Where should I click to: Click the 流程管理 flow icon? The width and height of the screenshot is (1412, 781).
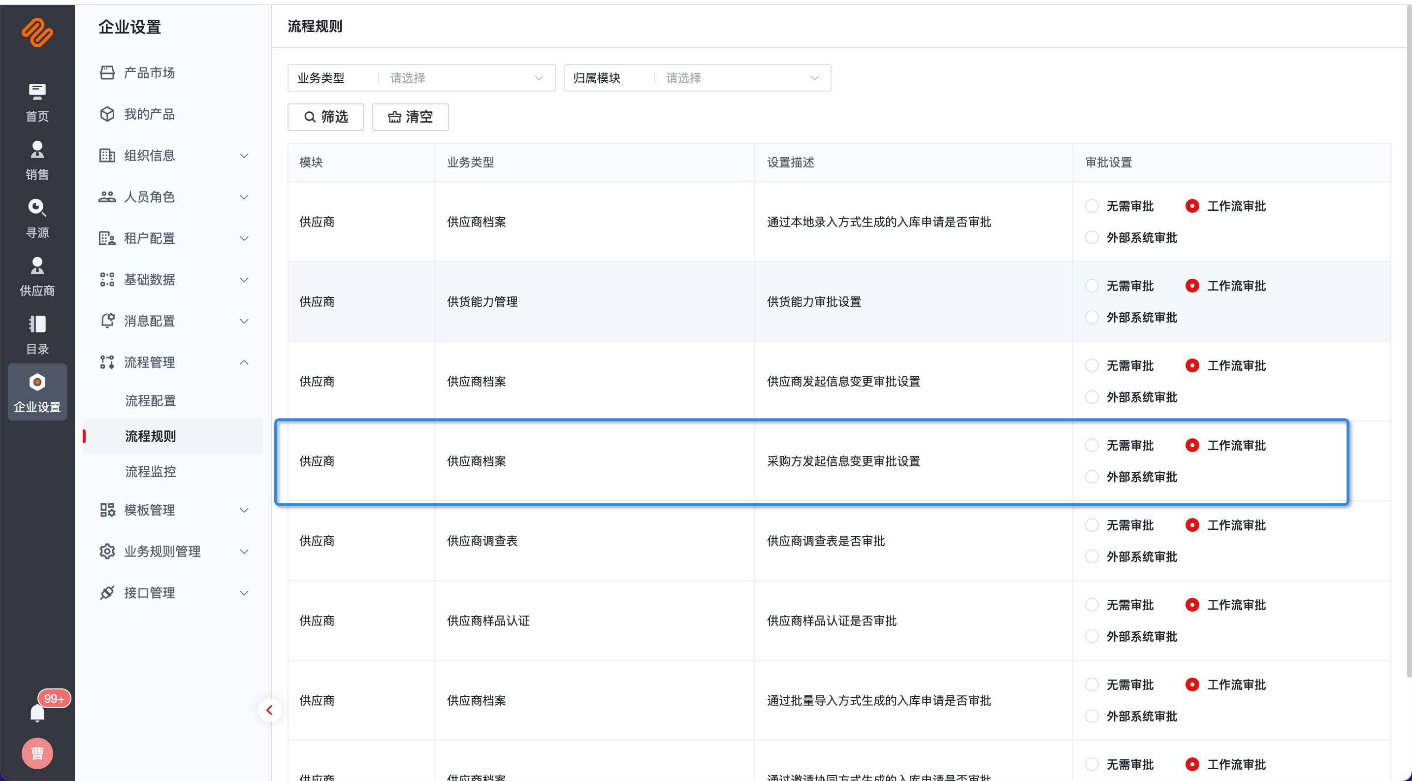107,362
